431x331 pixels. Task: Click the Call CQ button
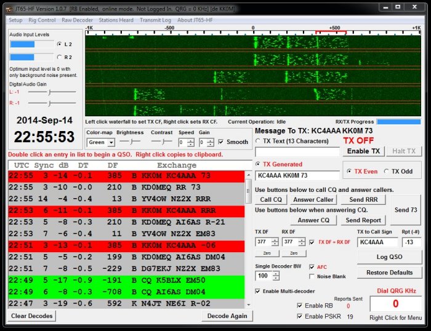[271, 200]
